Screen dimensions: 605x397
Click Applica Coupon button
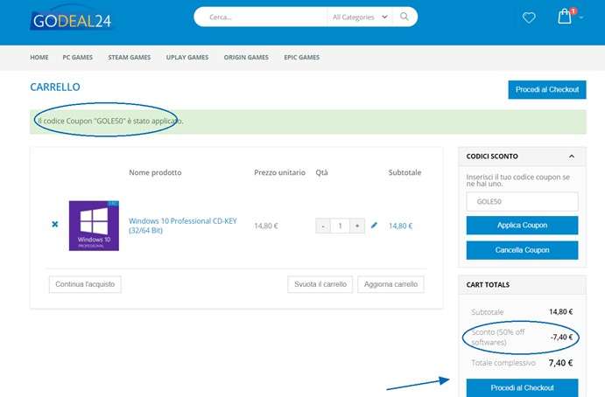tap(522, 225)
